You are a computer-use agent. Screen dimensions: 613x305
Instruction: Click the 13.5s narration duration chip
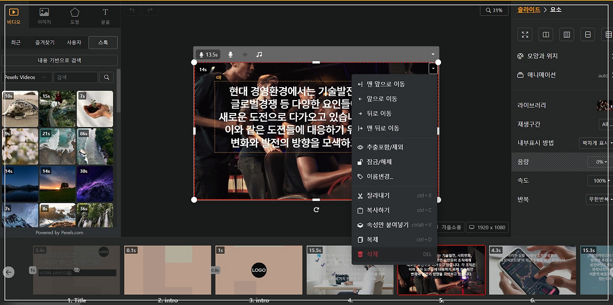pos(208,55)
